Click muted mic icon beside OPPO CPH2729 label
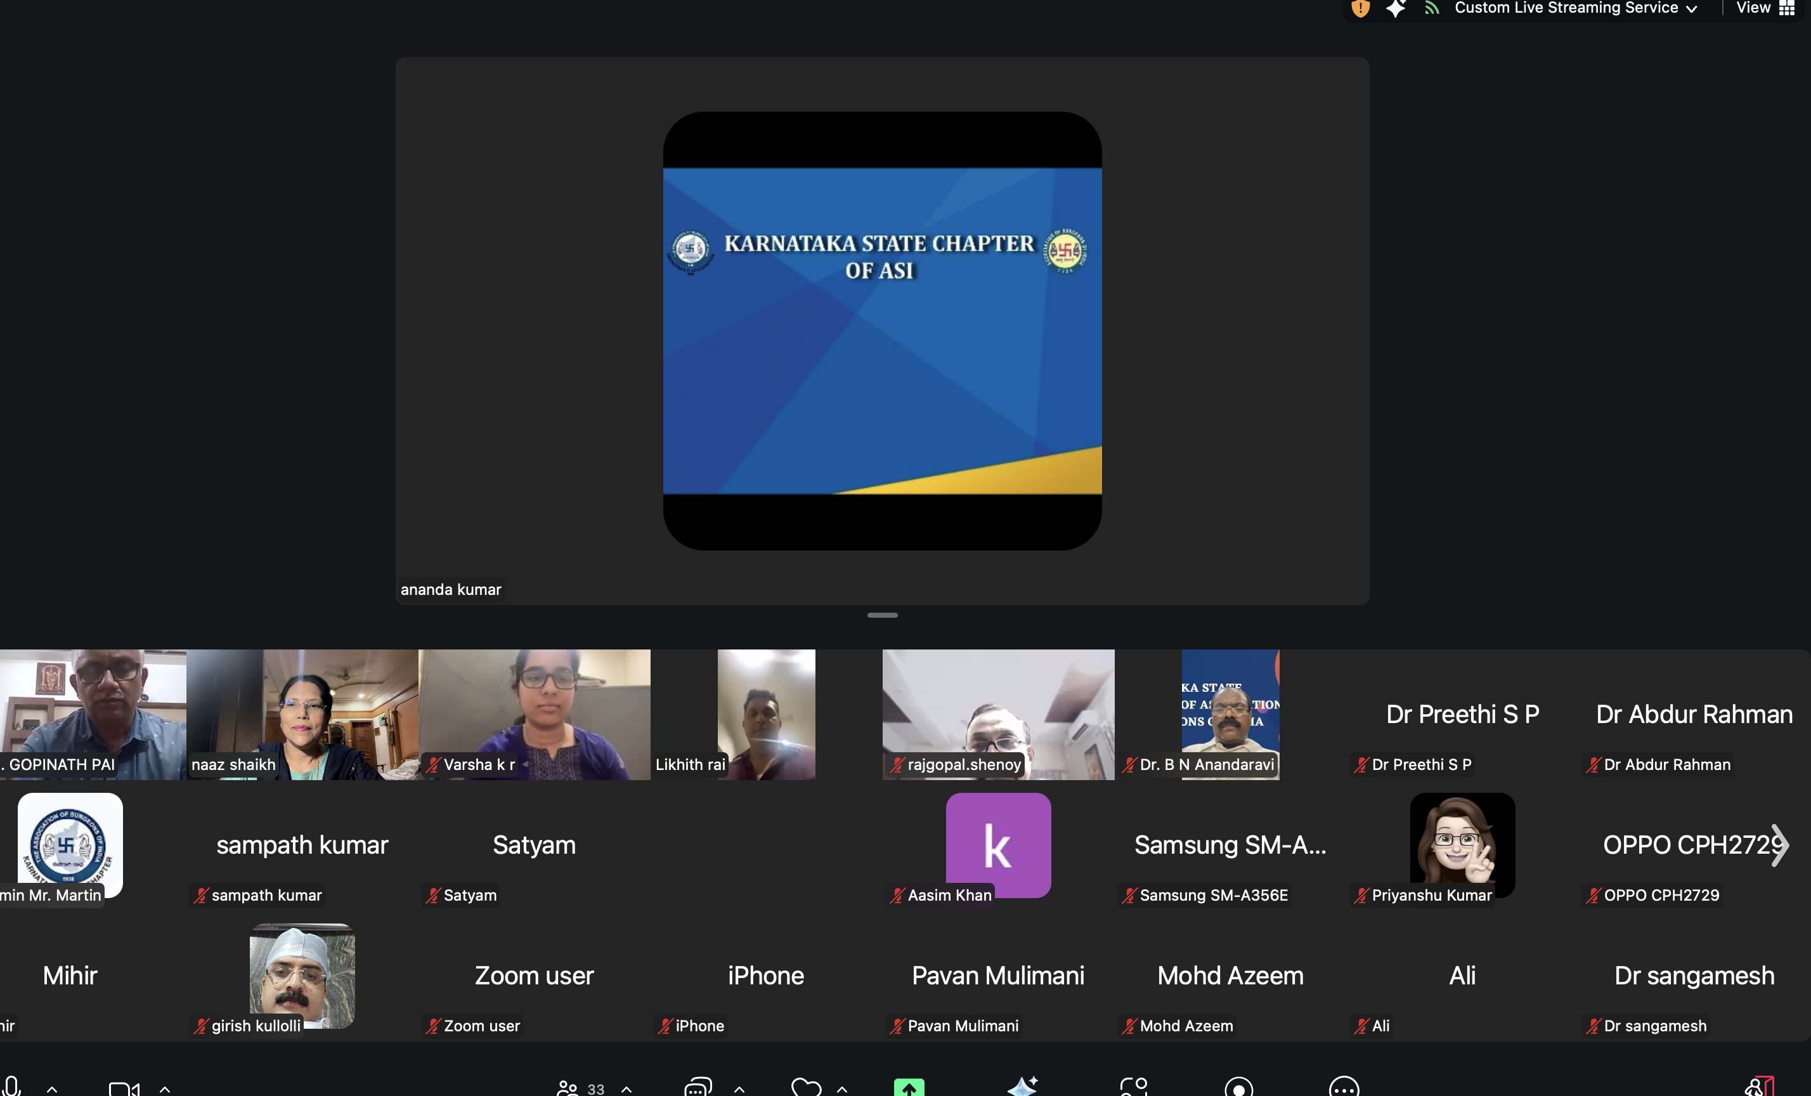 point(1594,896)
